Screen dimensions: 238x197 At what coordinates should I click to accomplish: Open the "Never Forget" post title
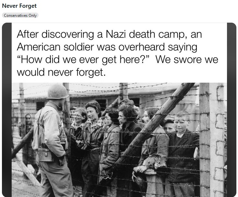pyautogui.click(x=19, y=6)
